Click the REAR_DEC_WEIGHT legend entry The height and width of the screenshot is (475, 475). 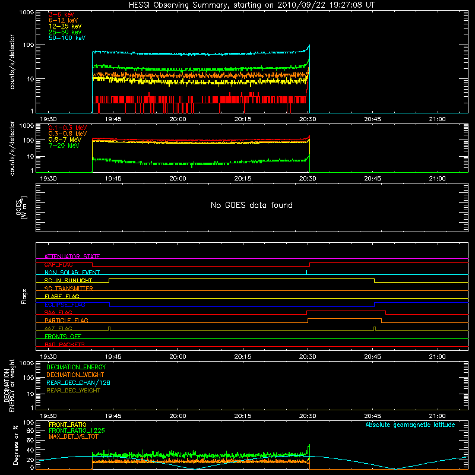73,391
